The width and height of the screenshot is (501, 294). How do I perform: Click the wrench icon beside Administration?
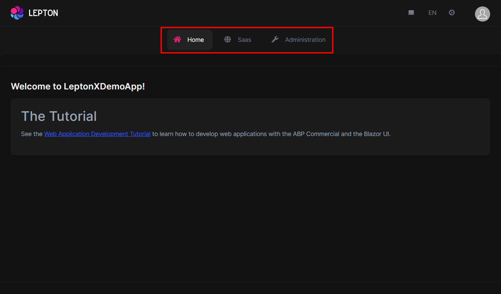coord(274,39)
